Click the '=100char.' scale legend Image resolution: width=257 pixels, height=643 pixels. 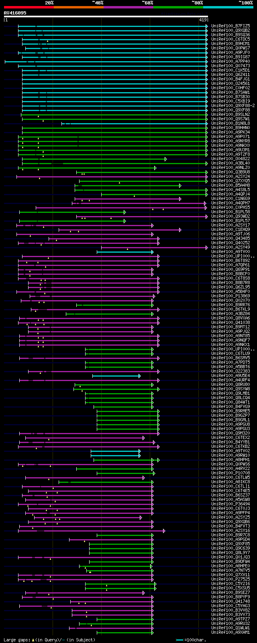tap(191, 639)
